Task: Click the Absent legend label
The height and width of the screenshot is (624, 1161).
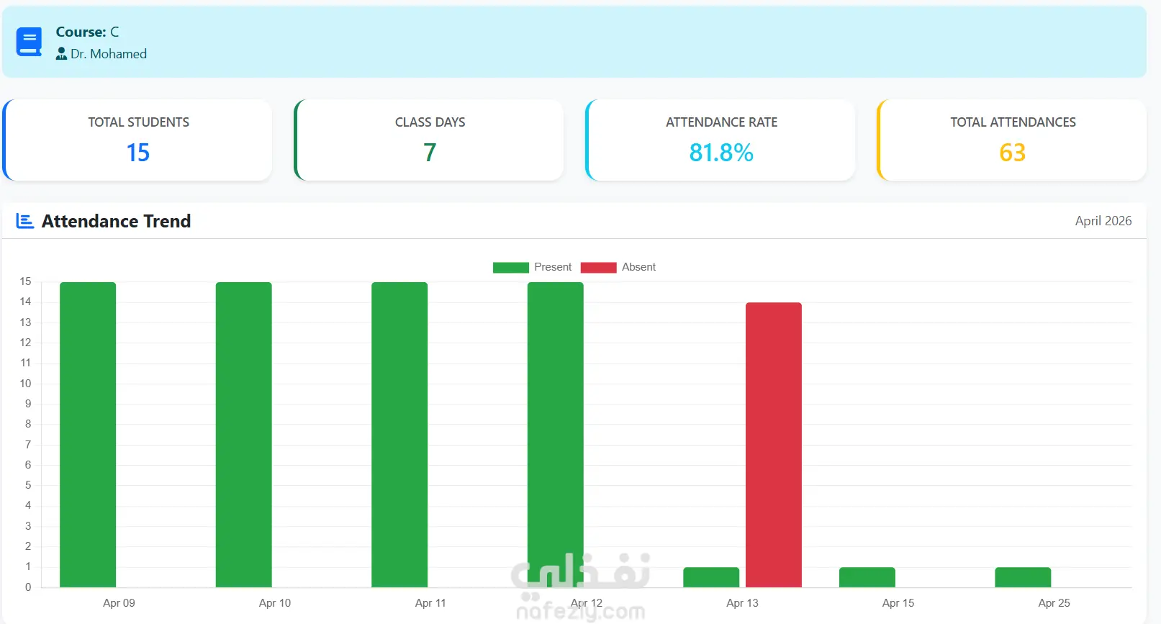Action: (638, 267)
